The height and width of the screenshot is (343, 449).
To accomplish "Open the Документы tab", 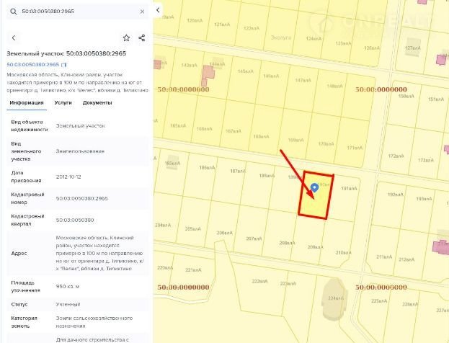I will (97, 103).
